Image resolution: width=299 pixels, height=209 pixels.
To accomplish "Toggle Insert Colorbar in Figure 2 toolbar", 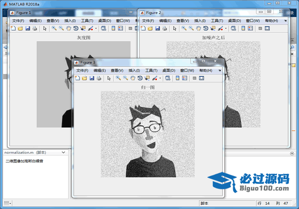I will (243, 28).
